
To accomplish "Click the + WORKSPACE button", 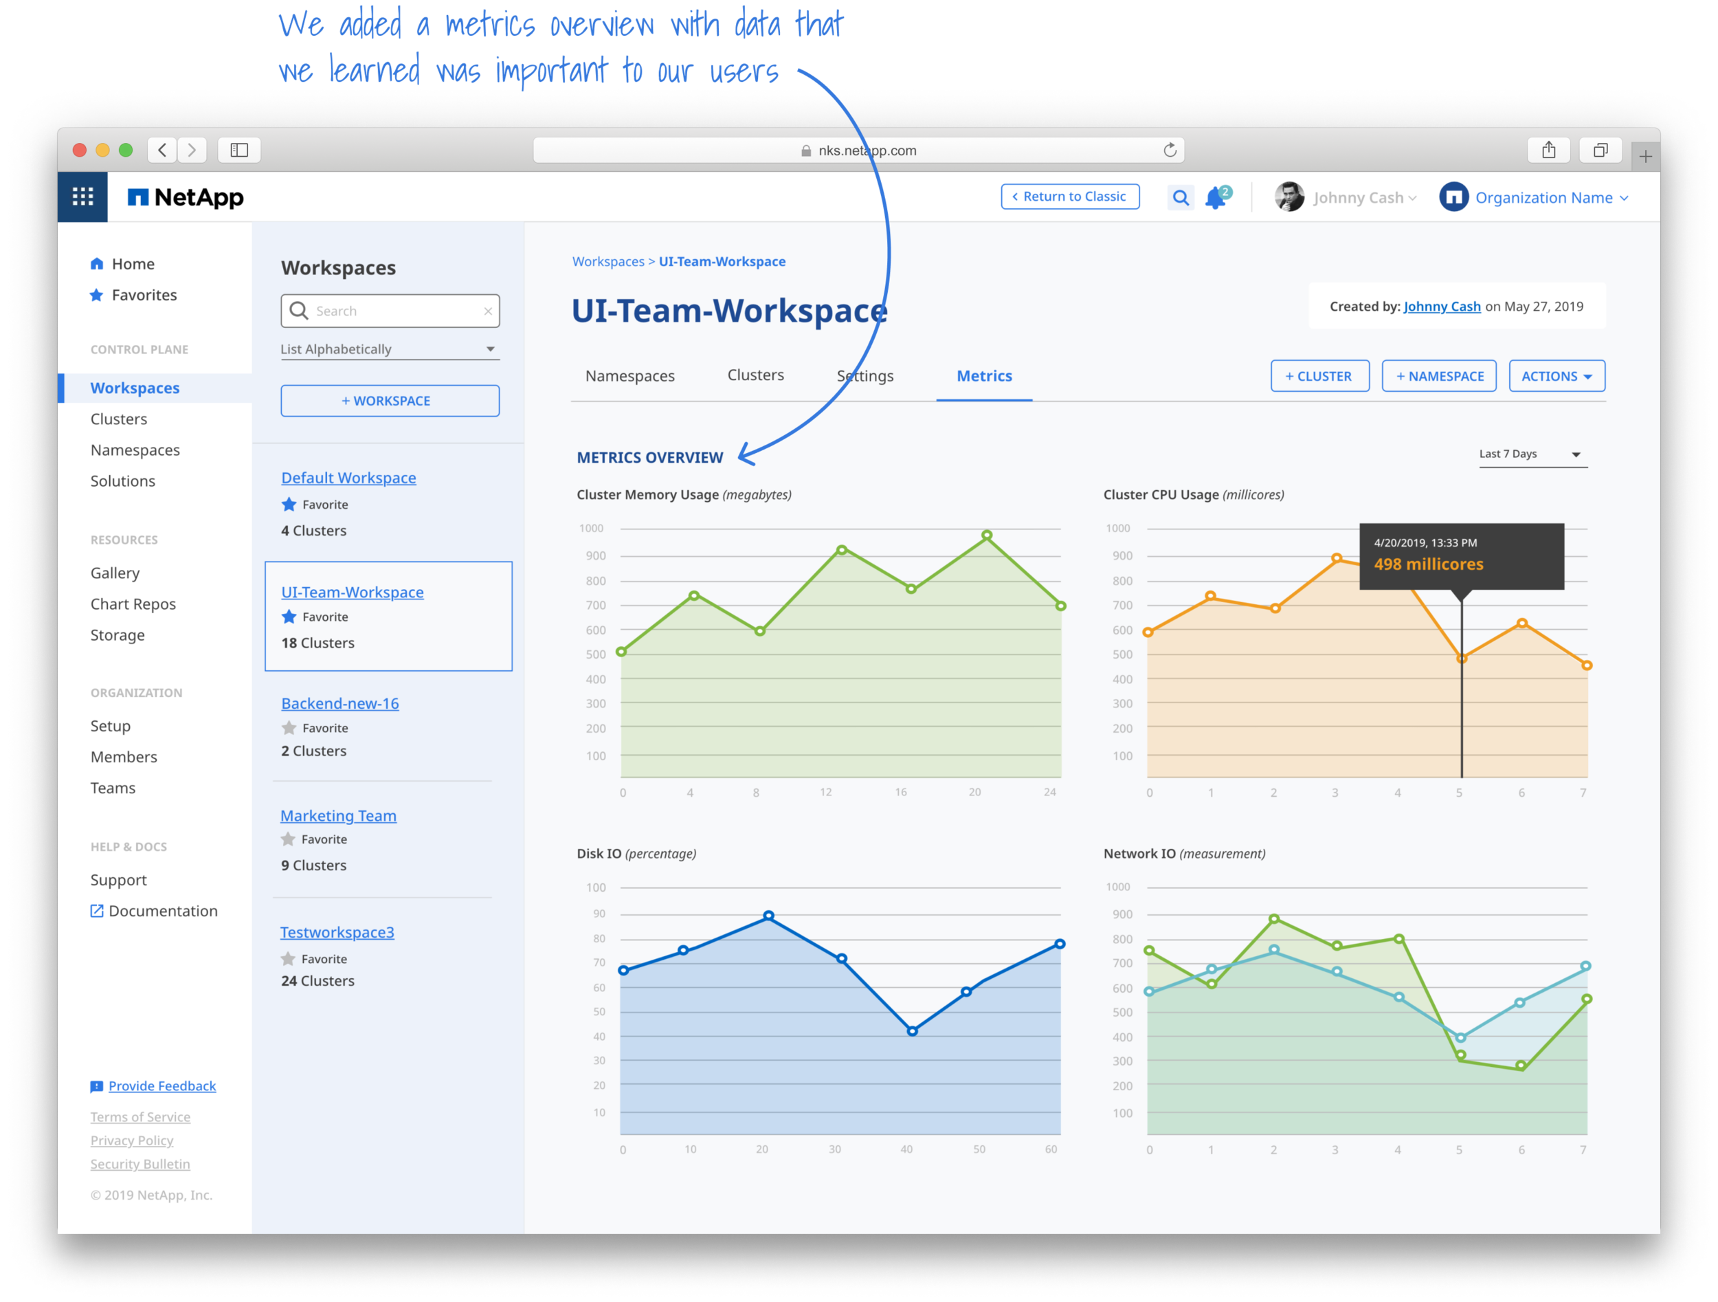I will 390,401.
